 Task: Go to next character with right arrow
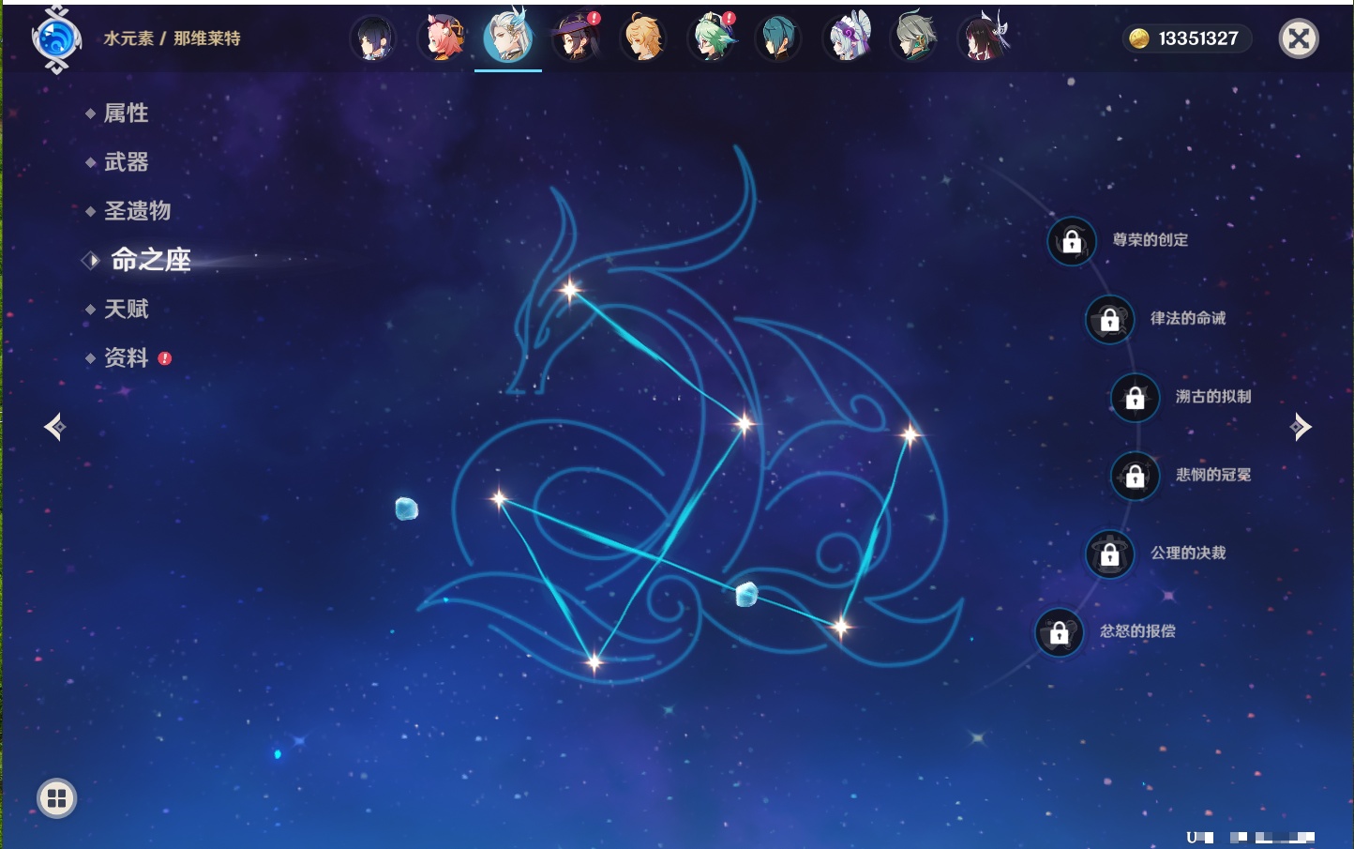1301,427
